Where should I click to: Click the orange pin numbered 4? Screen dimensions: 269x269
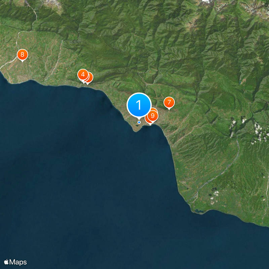(83, 74)
